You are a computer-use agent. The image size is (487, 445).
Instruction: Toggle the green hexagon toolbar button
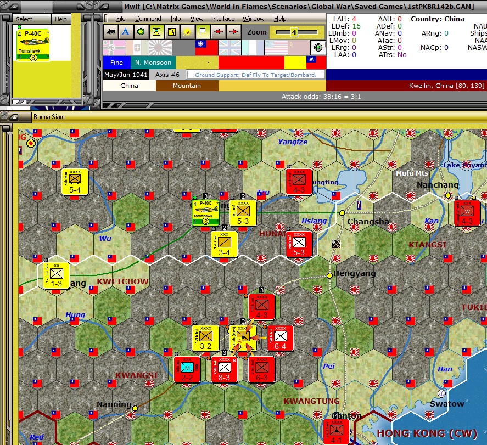pyautogui.click(x=141, y=32)
